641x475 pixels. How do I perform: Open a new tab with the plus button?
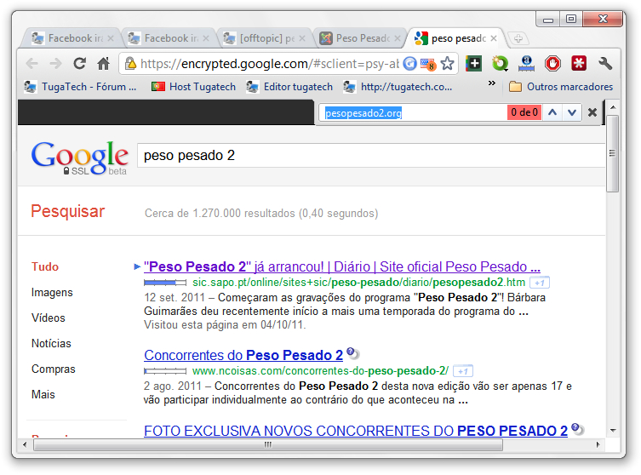coord(518,38)
